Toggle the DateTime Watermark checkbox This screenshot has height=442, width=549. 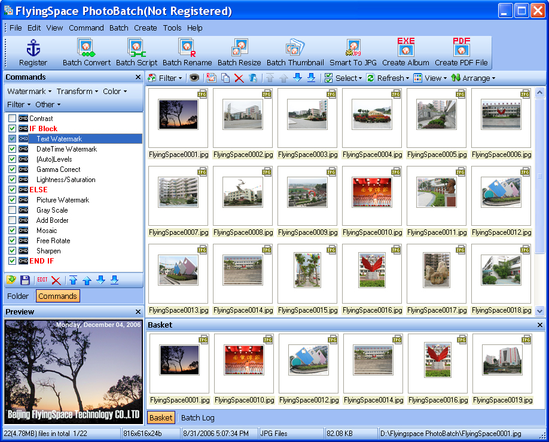pos(12,149)
